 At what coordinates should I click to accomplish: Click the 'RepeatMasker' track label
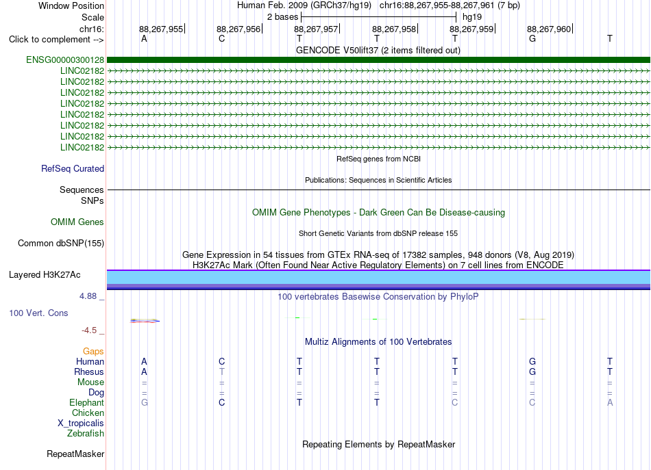(x=75, y=454)
